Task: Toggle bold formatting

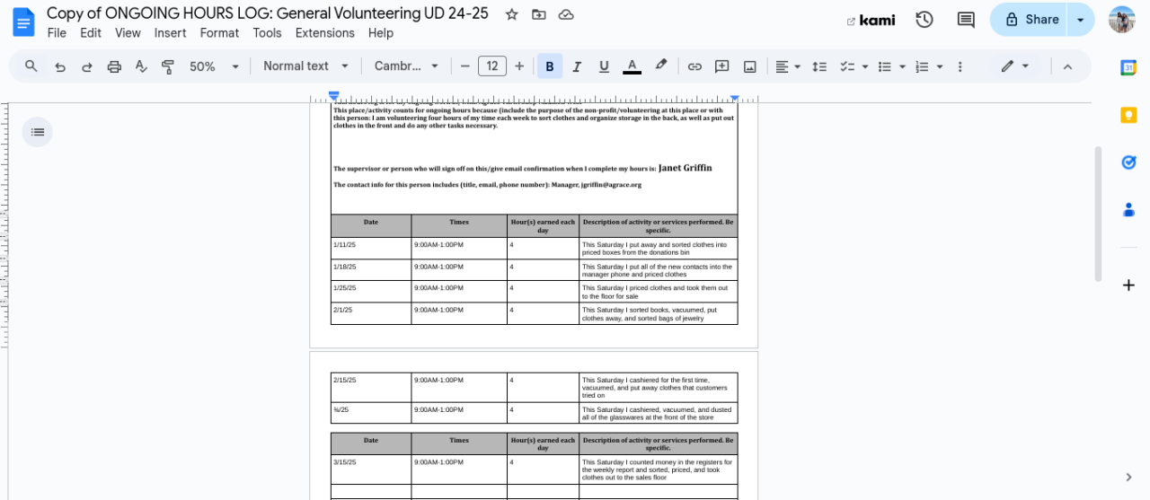Action: 550,66
